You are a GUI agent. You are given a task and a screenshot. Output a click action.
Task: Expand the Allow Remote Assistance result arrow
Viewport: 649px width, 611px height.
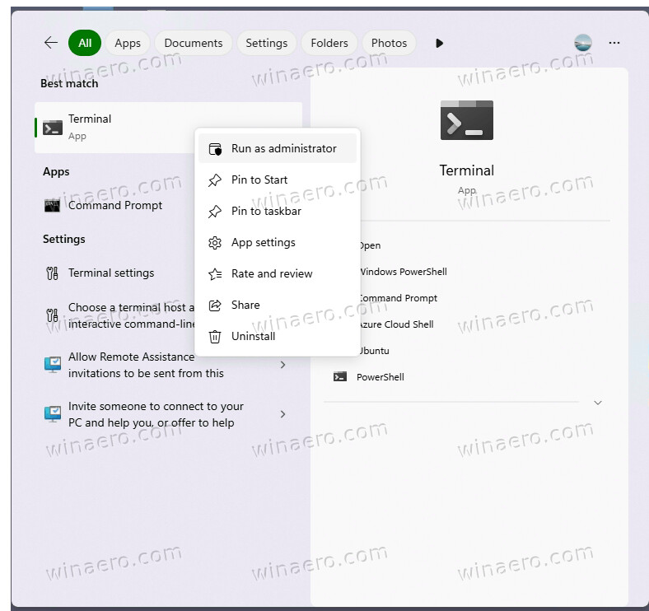point(282,365)
